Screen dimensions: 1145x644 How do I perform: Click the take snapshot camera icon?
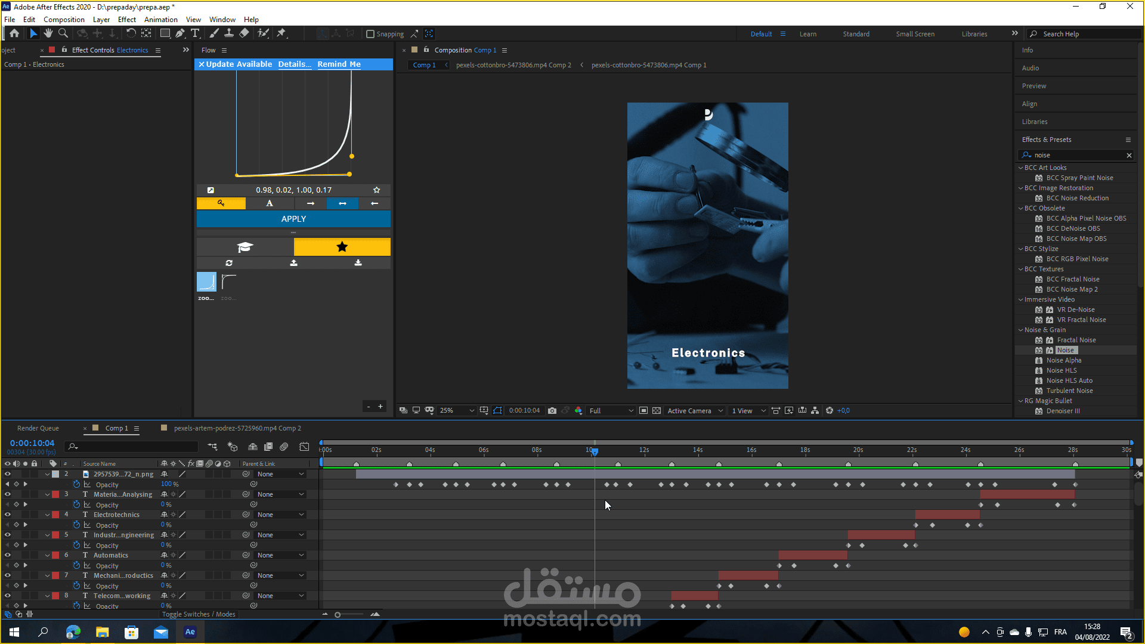[x=552, y=411]
